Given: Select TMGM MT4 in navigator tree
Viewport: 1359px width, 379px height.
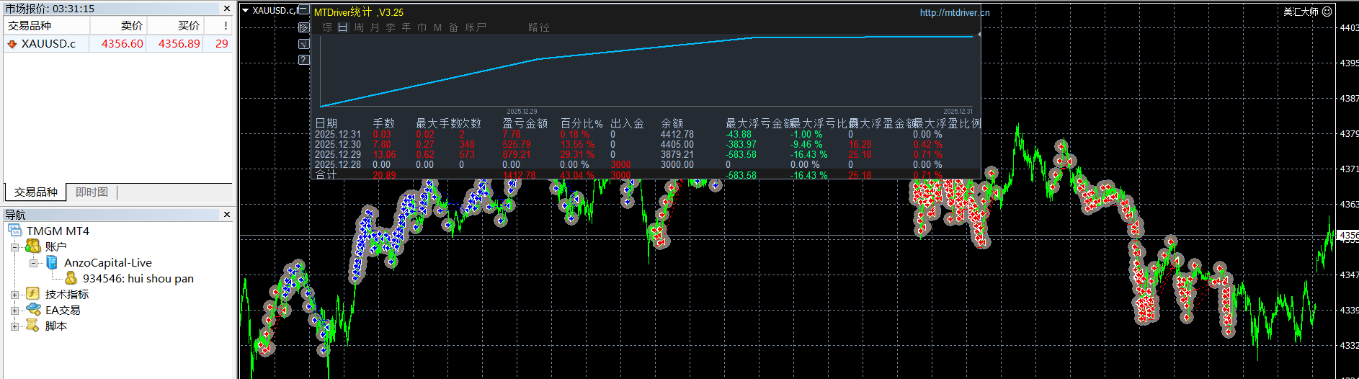Looking at the screenshot, I should [58, 231].
